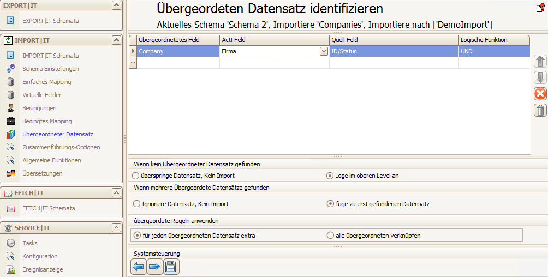
Task: Open Allgemeine Funktionen
Action: pyautogui.click(x=52, y=160)
